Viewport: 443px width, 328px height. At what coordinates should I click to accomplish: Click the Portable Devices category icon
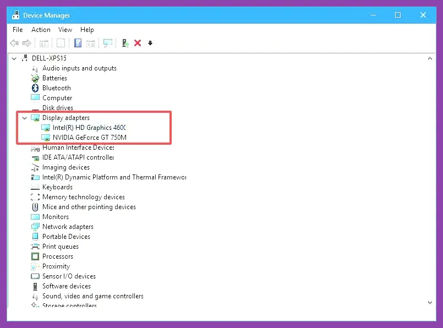pos(35,237)
